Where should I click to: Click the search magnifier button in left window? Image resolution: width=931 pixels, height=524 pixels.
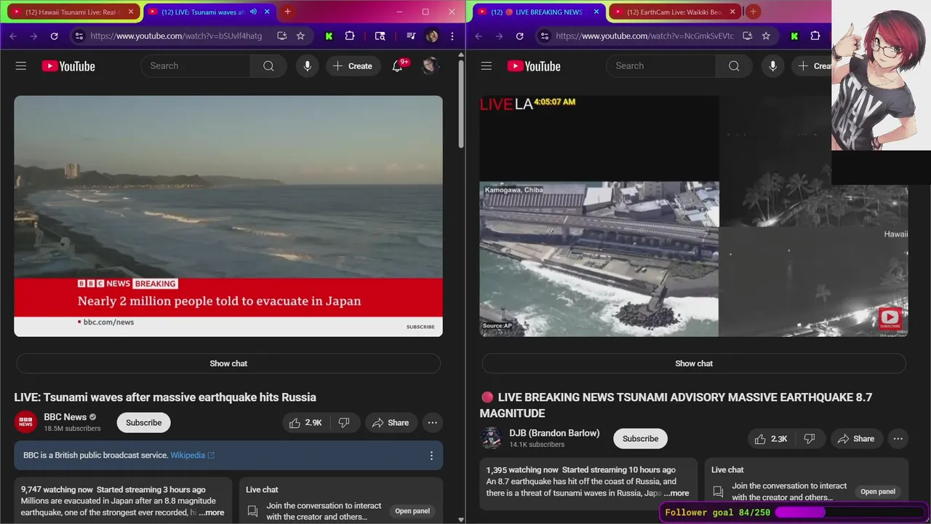tap(268, 66)
